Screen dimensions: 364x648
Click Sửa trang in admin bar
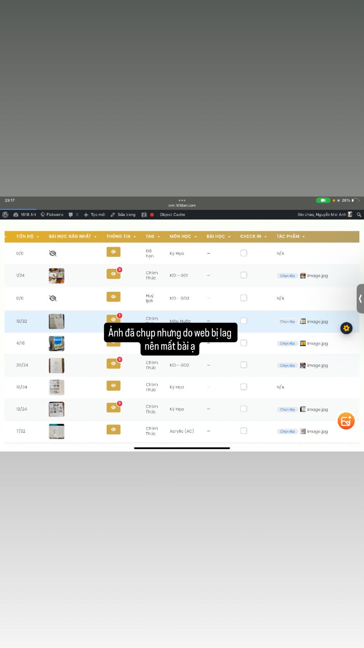(123, 214)
